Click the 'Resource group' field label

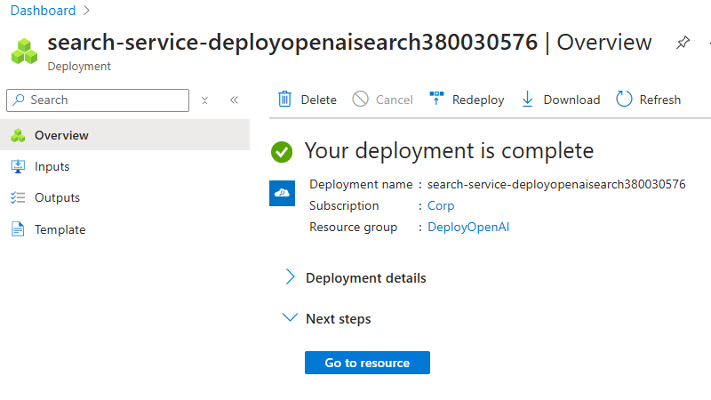click(353, 228)
